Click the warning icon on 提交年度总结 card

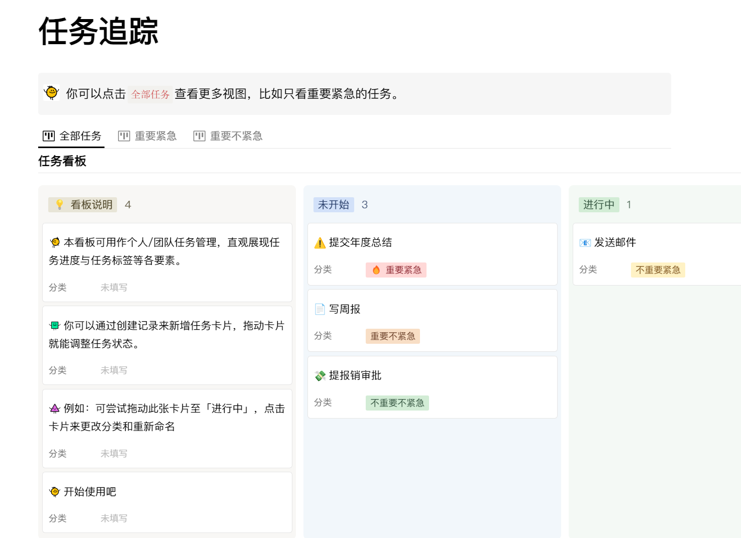(x=320, y=243)
